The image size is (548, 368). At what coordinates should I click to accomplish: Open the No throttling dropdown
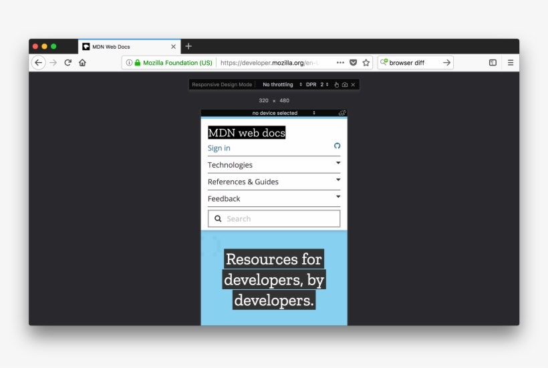(x=282, y=85)
